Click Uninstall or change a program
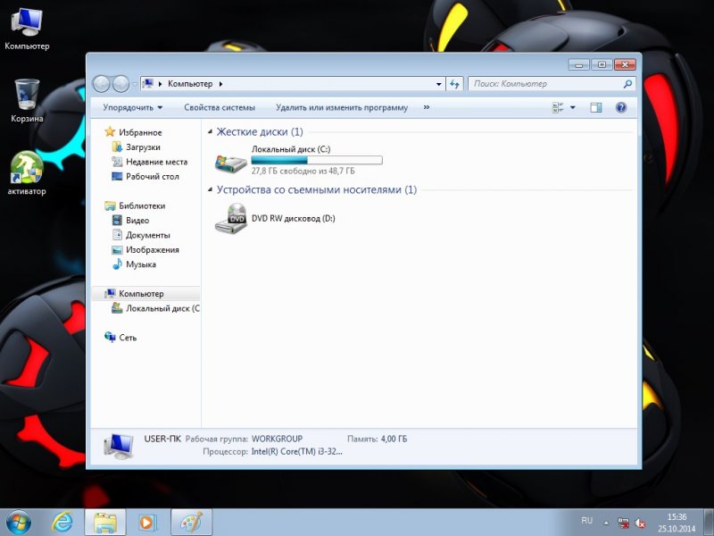The width and height of the screenshot is (714, 536). pos(342,107)
